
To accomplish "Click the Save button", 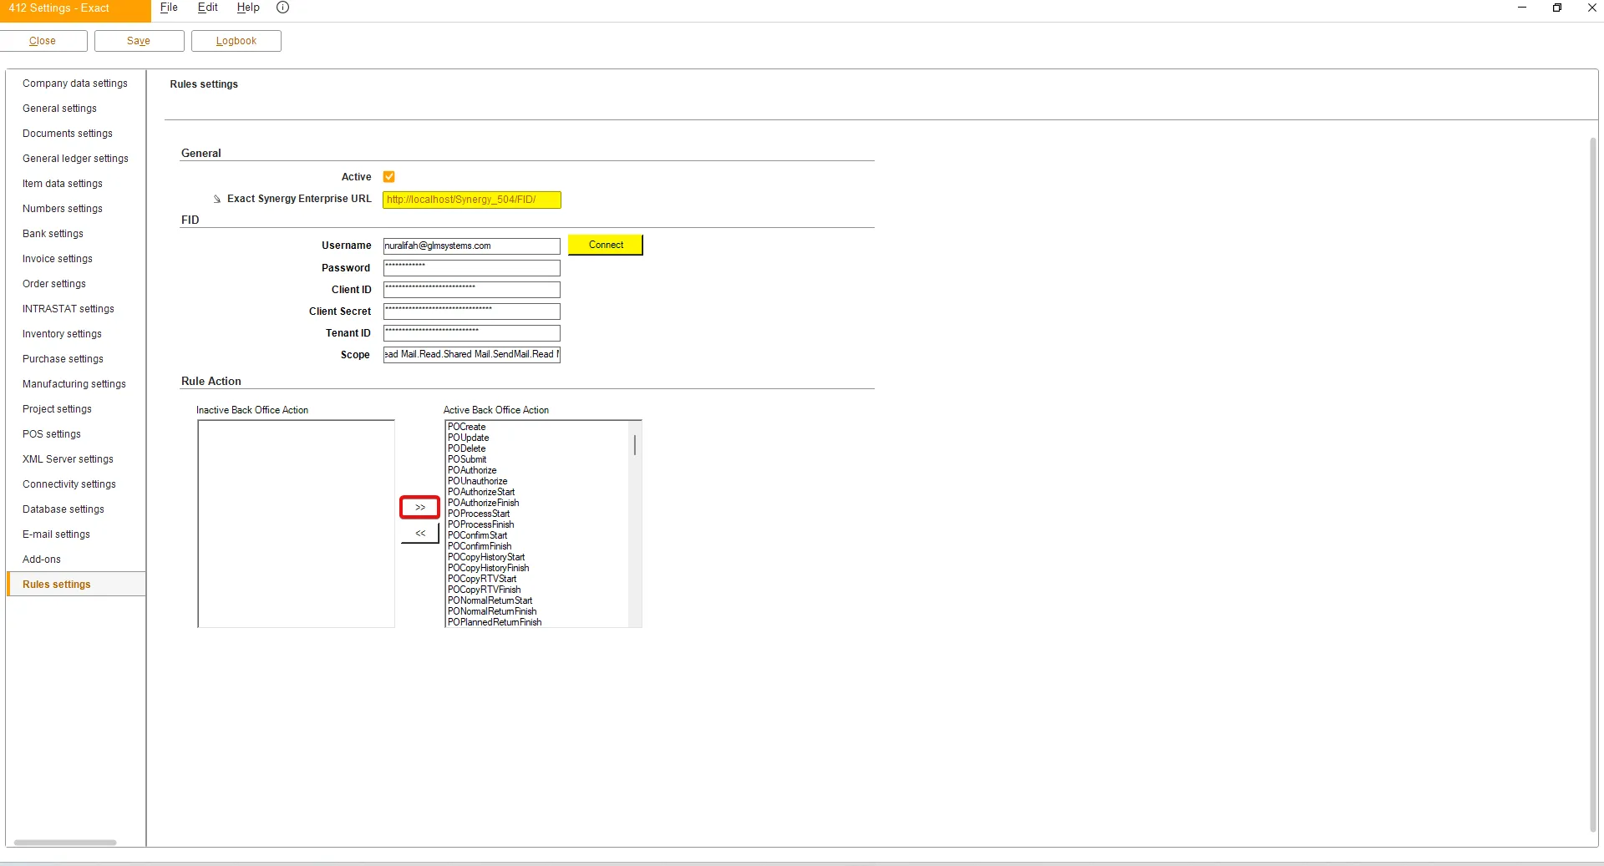I will [139, 41].
